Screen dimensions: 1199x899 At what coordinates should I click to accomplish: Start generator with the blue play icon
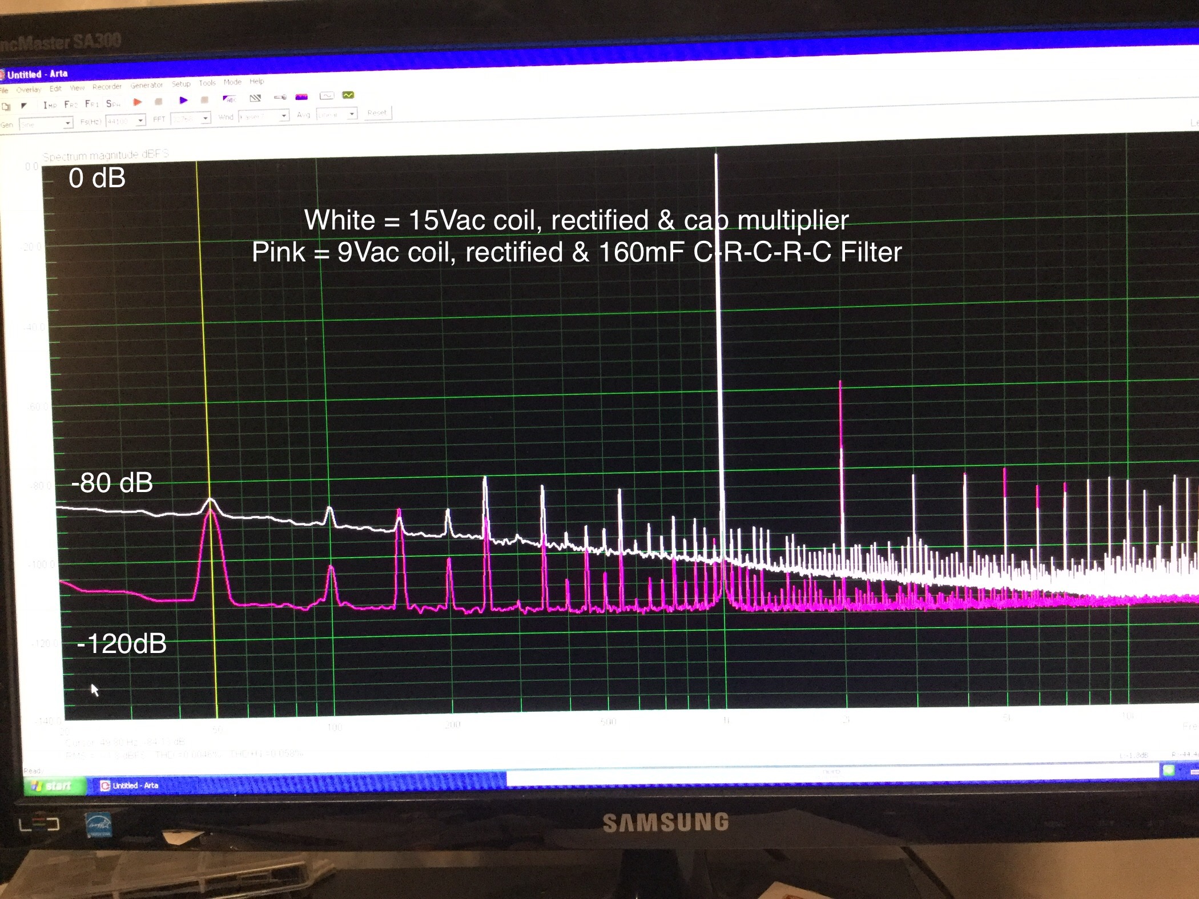click(183, 100)
